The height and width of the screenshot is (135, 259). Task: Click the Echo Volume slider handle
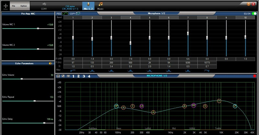(x=22, y=79)
